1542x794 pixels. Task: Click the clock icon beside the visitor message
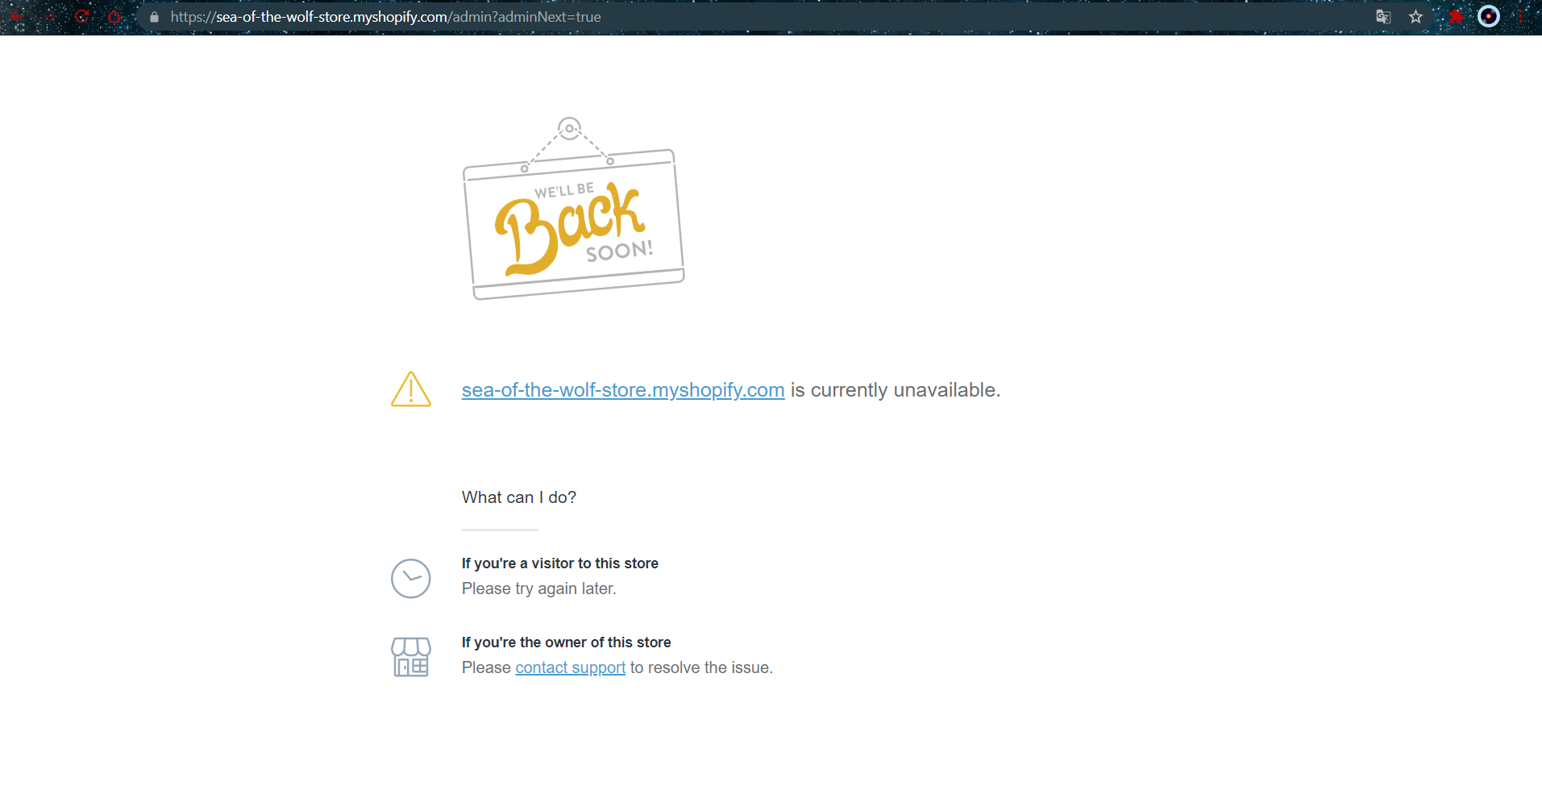coord(411,579)
